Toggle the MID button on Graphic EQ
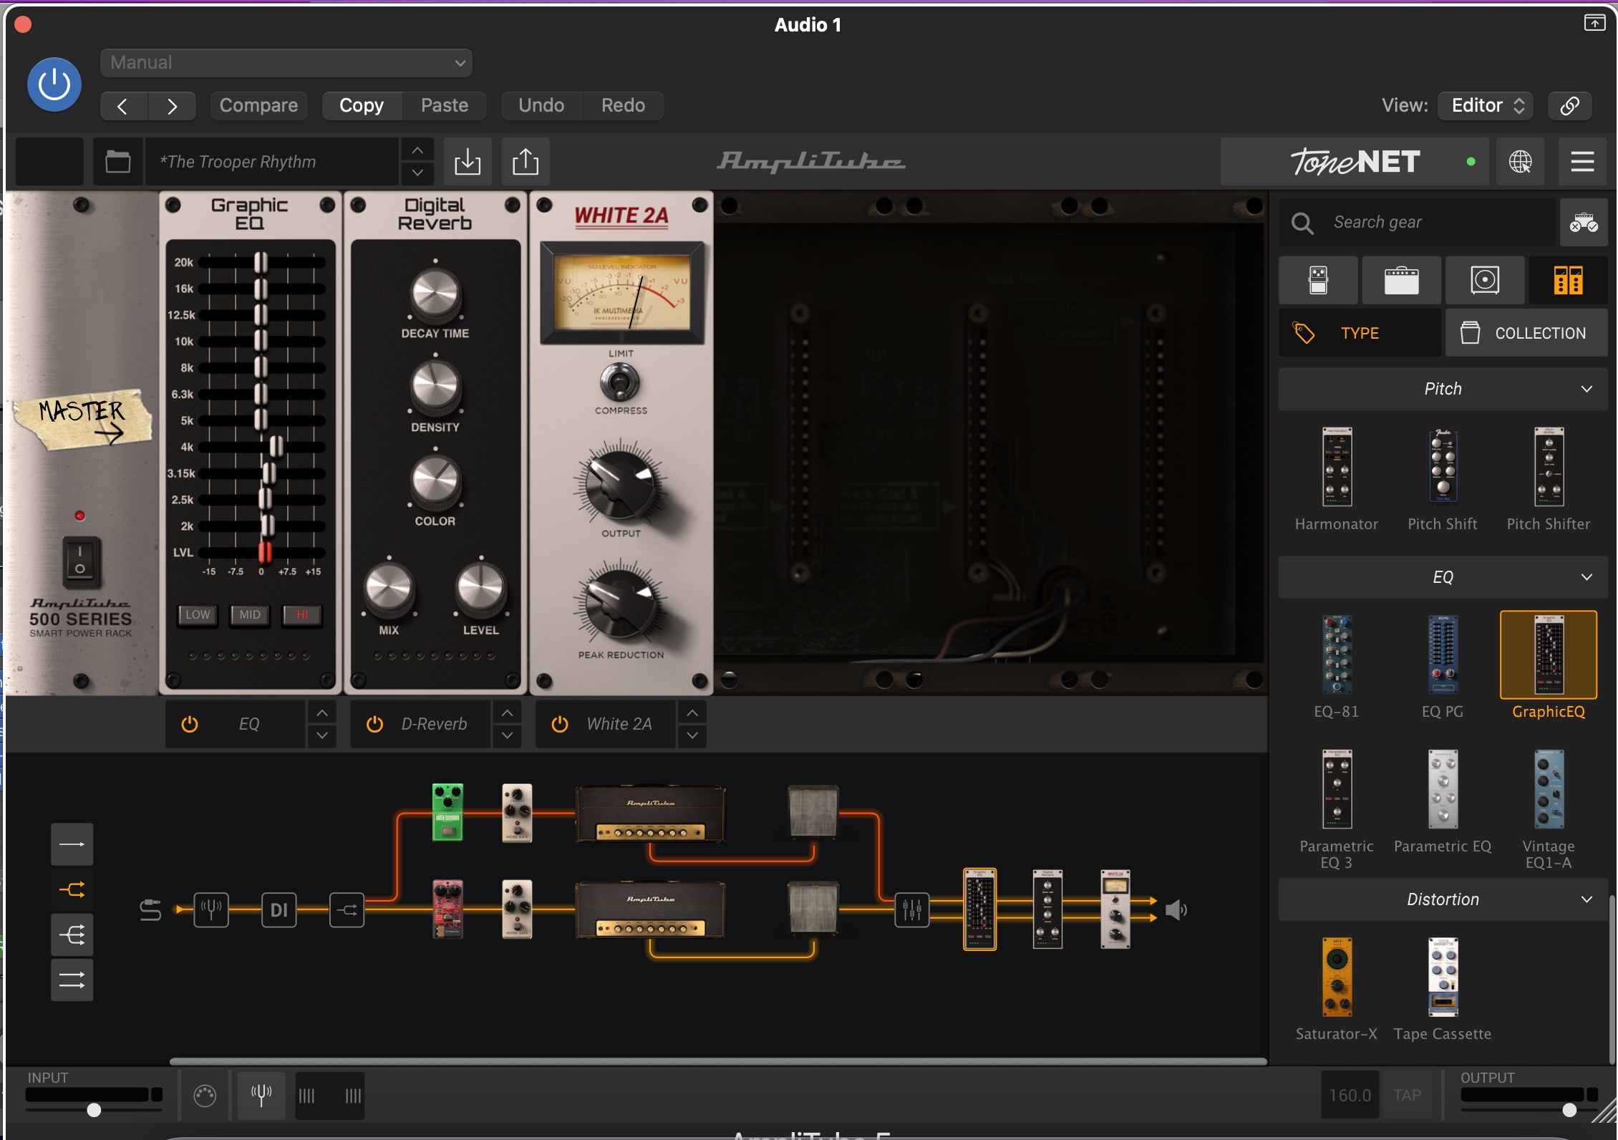Image resolution: width=1618 pixels, height=1140 pixels. [x=250, y=614]
